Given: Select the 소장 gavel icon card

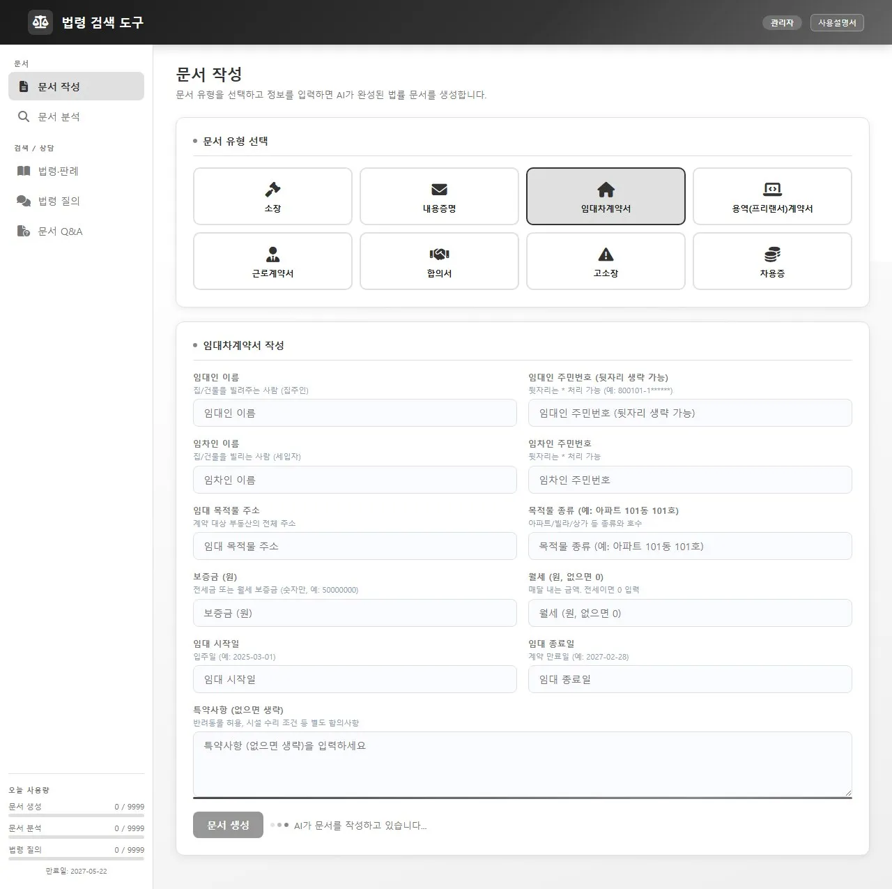Looking at the screenshot, I should coord(272,196).
